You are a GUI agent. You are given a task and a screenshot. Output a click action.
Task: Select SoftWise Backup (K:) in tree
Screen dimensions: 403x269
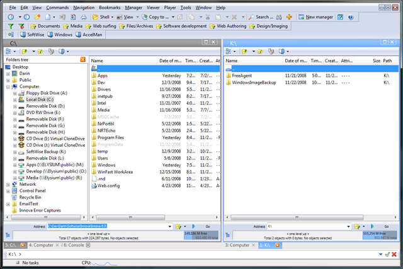[x=46, y=152]
